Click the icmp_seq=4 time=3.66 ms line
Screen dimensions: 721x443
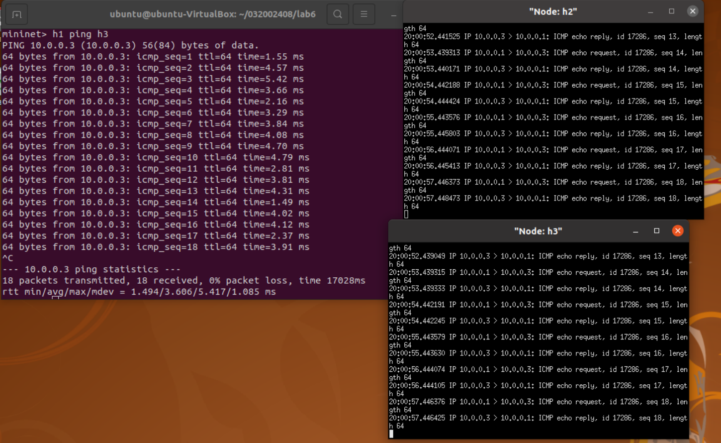[153, 90]
